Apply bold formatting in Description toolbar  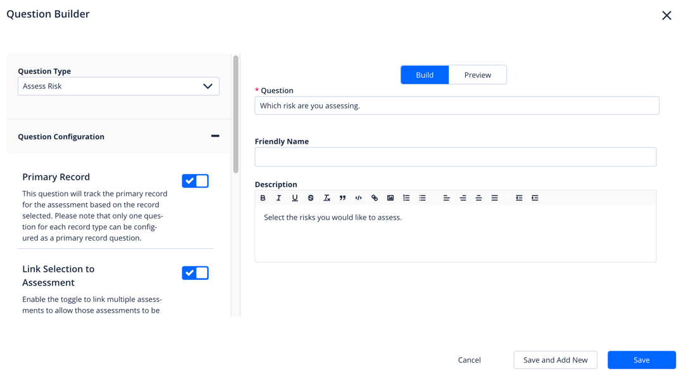[263, 198]
